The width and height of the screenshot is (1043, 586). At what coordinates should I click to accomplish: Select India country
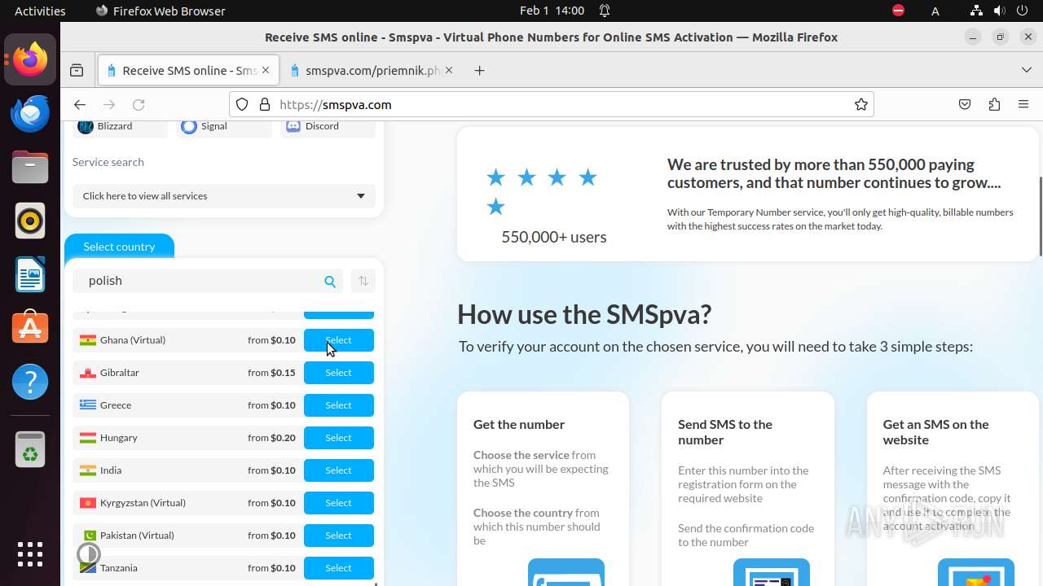pyautogui.click(x=338, y=470)
